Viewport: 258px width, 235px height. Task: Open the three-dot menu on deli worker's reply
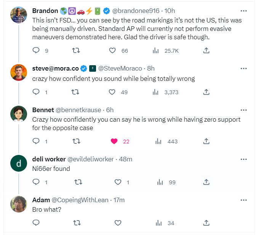[244, 159]
